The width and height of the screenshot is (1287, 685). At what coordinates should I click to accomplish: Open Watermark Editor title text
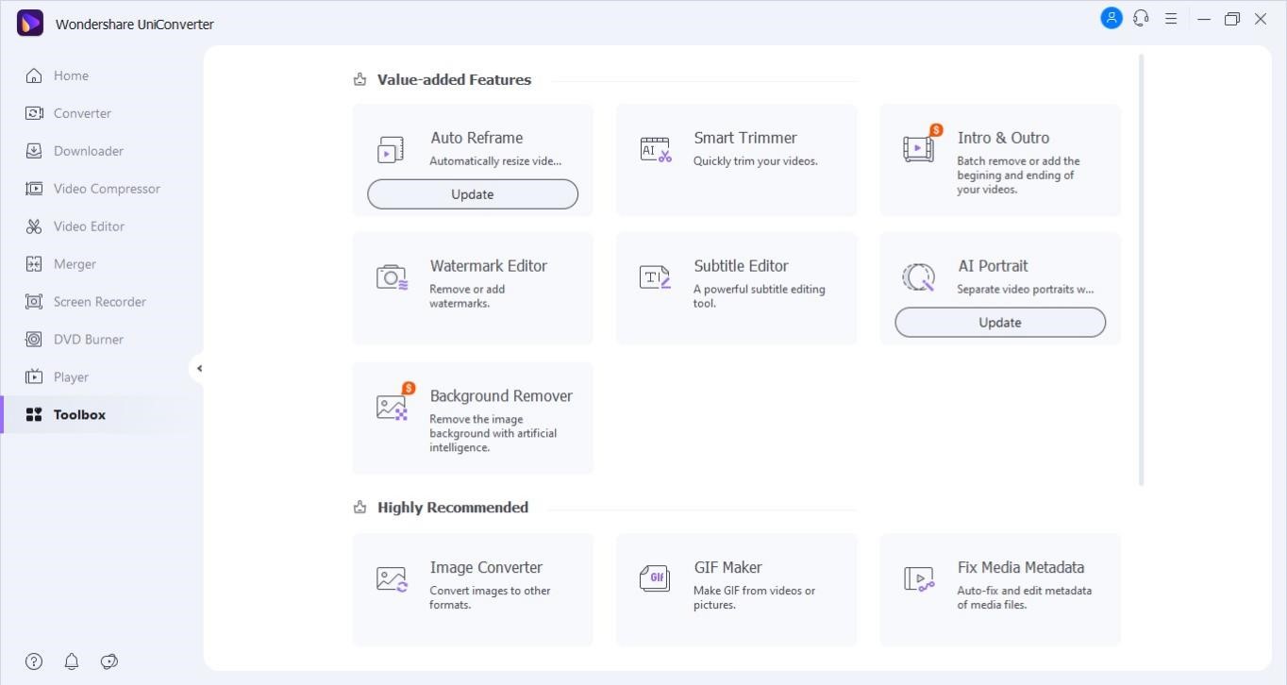489,266
